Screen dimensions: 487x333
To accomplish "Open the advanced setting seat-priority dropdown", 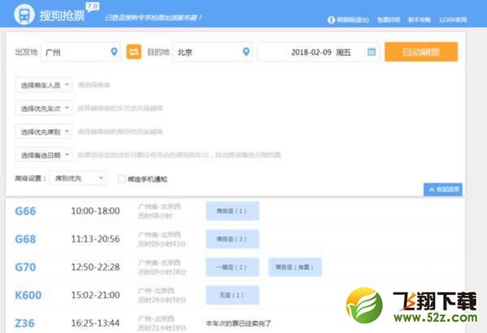I will [78, 178].
